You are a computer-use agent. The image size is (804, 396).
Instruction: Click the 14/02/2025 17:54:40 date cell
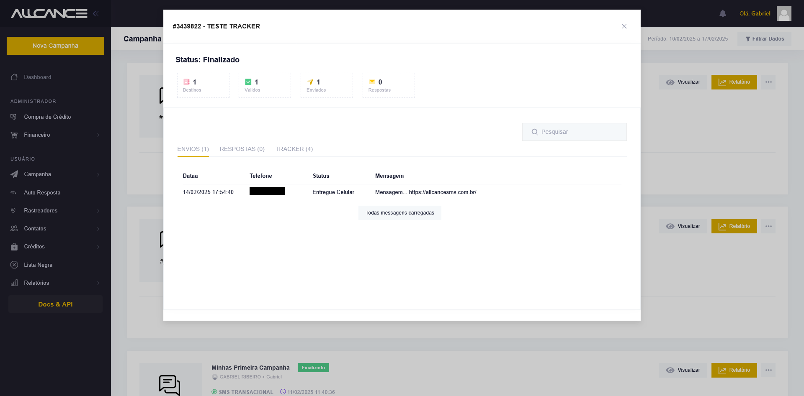(x=208, y=192)
